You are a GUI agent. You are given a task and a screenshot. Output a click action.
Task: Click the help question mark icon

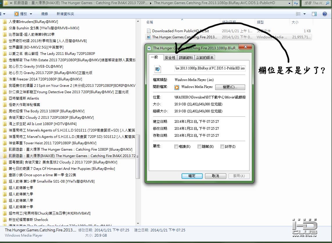[324, 14]
